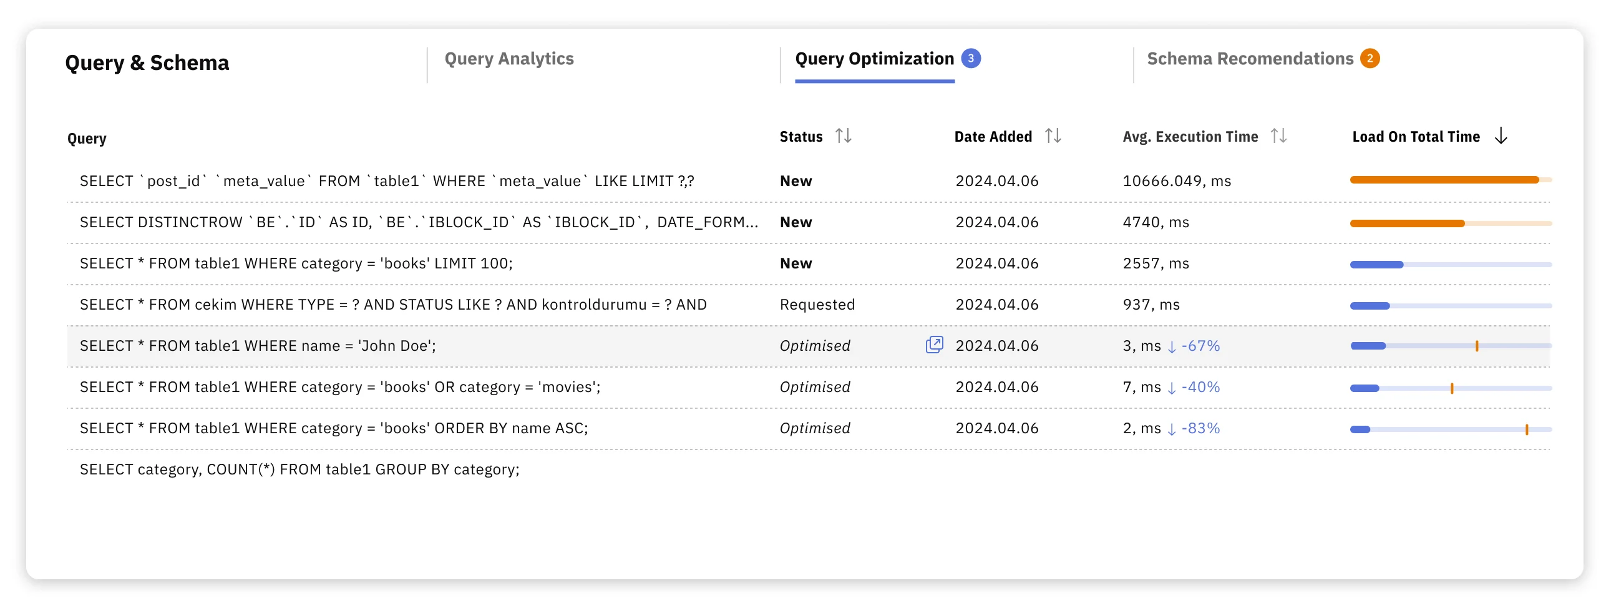Viewport: 1611px width, 608px height.
Task: Sort the table by Status column
Action: (844, 136)
